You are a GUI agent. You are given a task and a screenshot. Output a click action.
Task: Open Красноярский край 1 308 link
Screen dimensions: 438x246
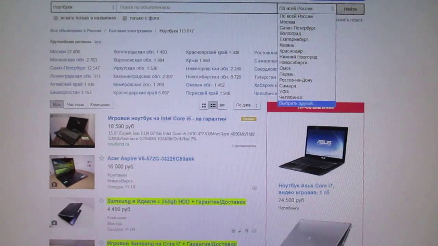click(x=212, y=52)
